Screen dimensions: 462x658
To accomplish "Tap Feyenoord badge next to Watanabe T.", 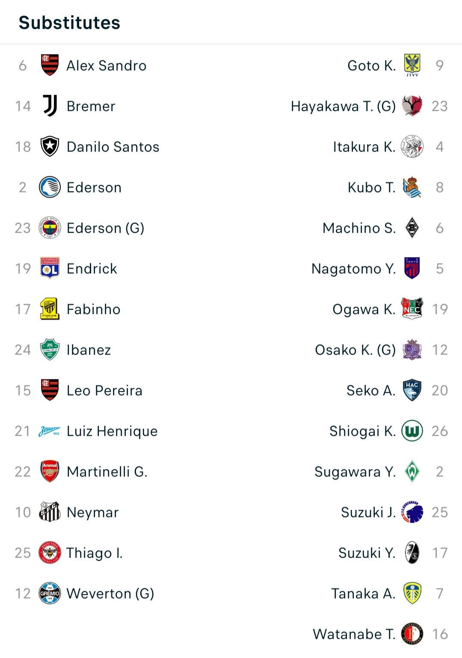I will click(412, 634).
